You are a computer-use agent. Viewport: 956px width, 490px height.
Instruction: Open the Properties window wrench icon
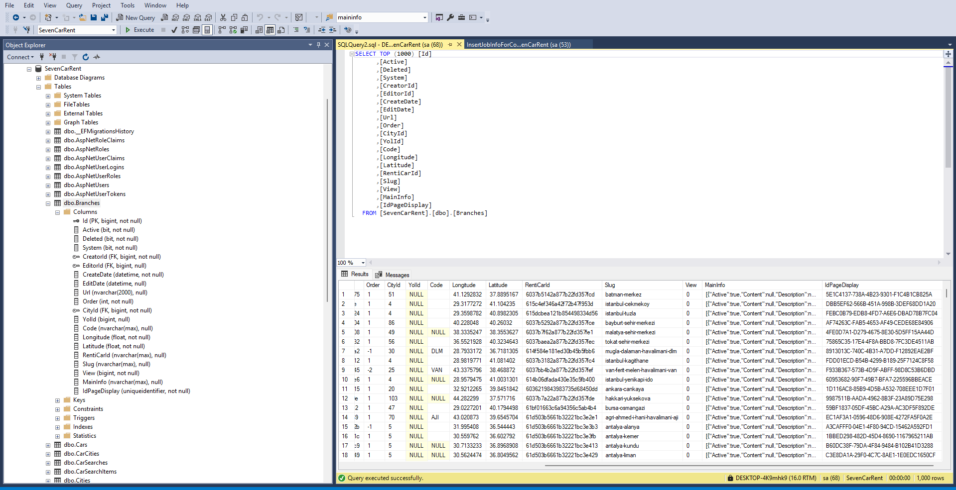450,17
